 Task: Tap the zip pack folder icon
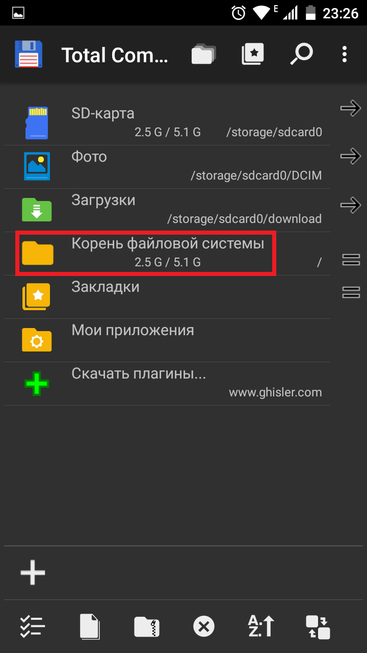tap(147, 626)
